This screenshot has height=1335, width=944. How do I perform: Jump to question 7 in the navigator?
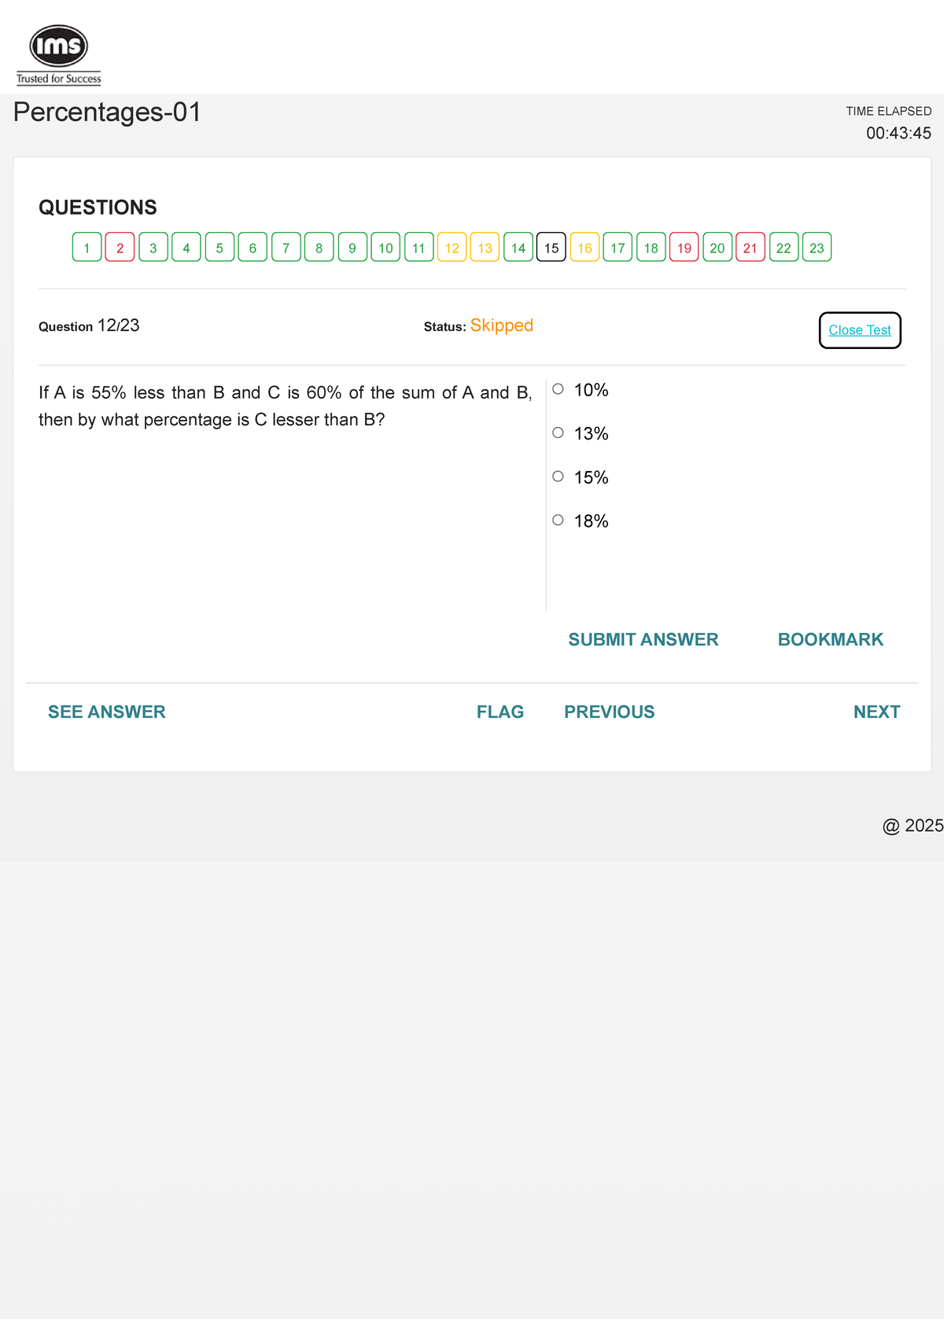click(286, 248)
